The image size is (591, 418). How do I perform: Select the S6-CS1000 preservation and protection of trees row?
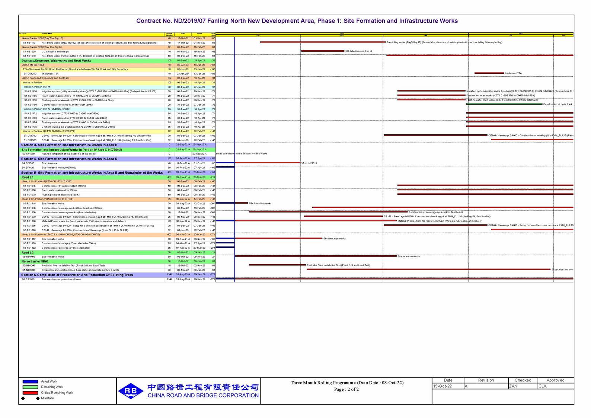tap(117, 279)
